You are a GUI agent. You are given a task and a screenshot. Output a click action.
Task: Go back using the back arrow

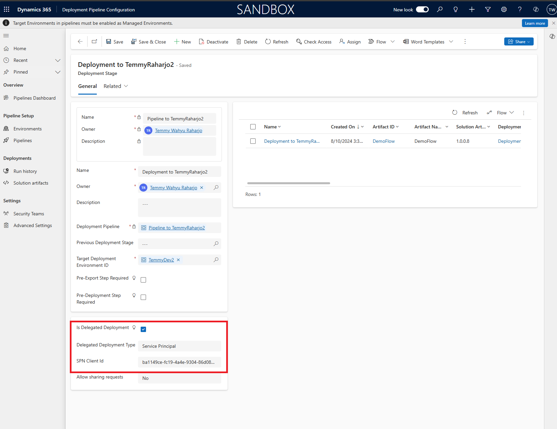tap(80, 41)
